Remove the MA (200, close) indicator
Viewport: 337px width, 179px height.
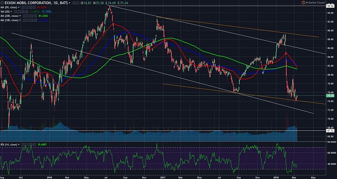[36, 16]
